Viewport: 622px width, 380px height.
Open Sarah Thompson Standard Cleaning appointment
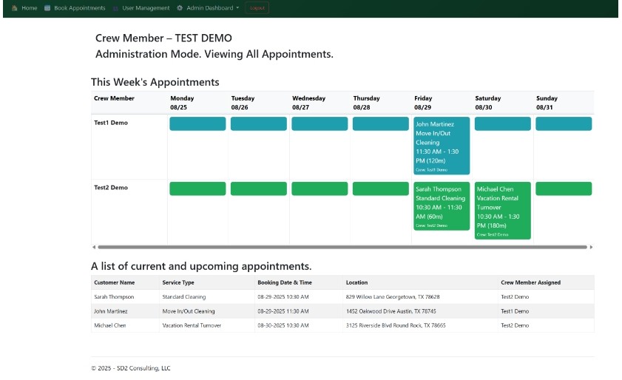[x=442, y=206]
